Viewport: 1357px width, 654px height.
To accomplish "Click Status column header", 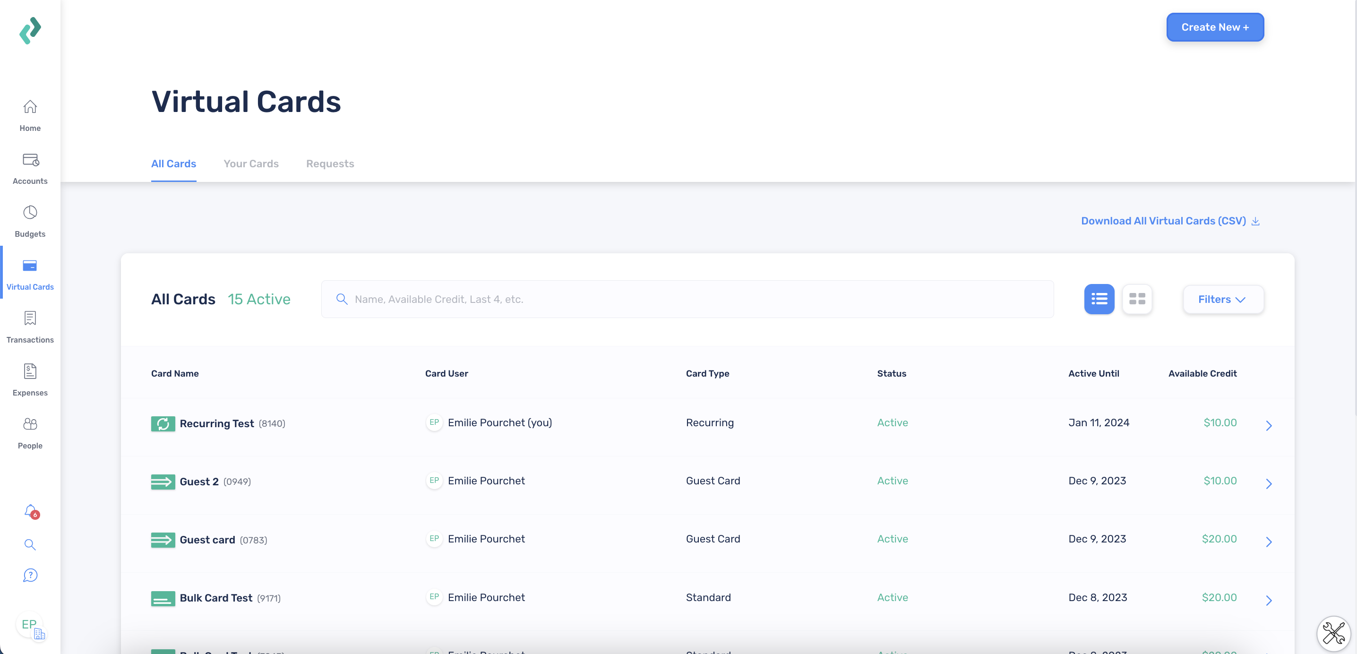I will (x=891, y=374).
